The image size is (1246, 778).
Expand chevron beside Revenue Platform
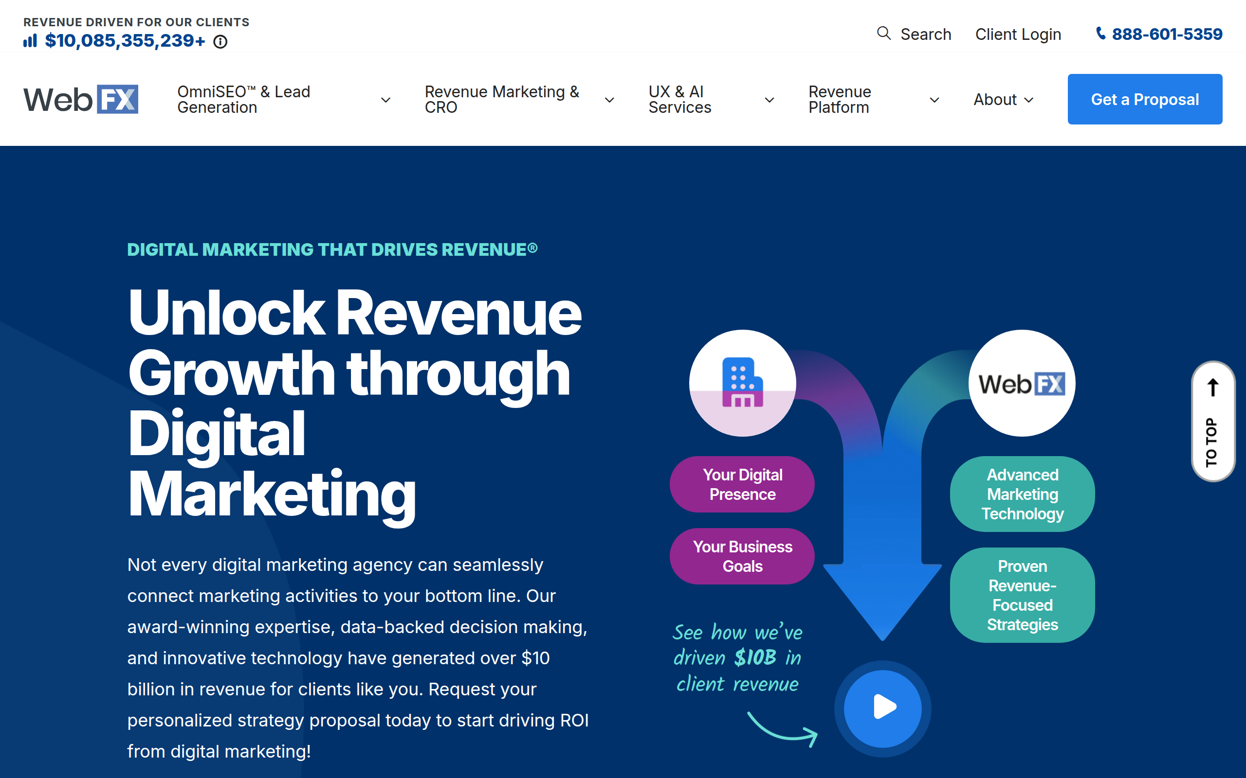(x=934, y=100)
